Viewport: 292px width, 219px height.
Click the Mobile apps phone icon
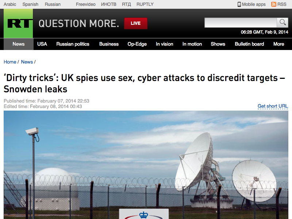tap(239, 4)
